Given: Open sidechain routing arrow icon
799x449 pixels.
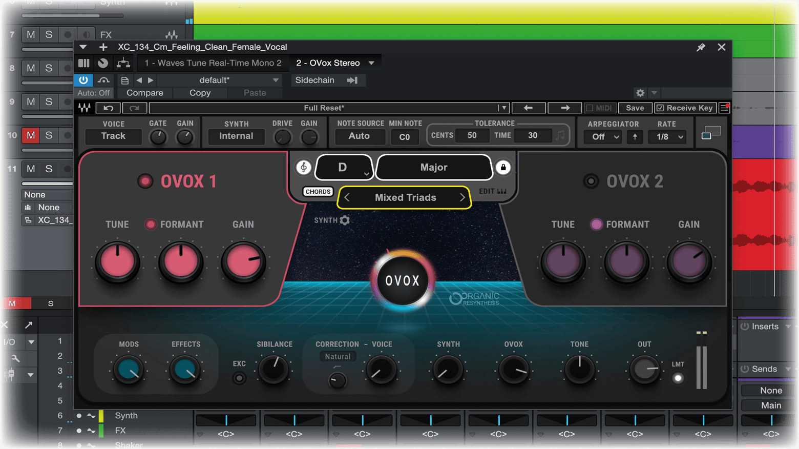Looking at the screenshot, I should [352, 80].
